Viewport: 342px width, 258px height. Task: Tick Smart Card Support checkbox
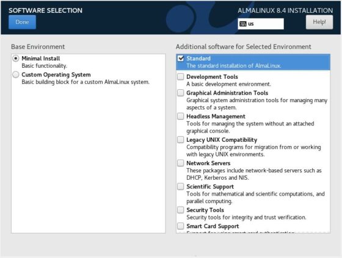coord(181,226)
